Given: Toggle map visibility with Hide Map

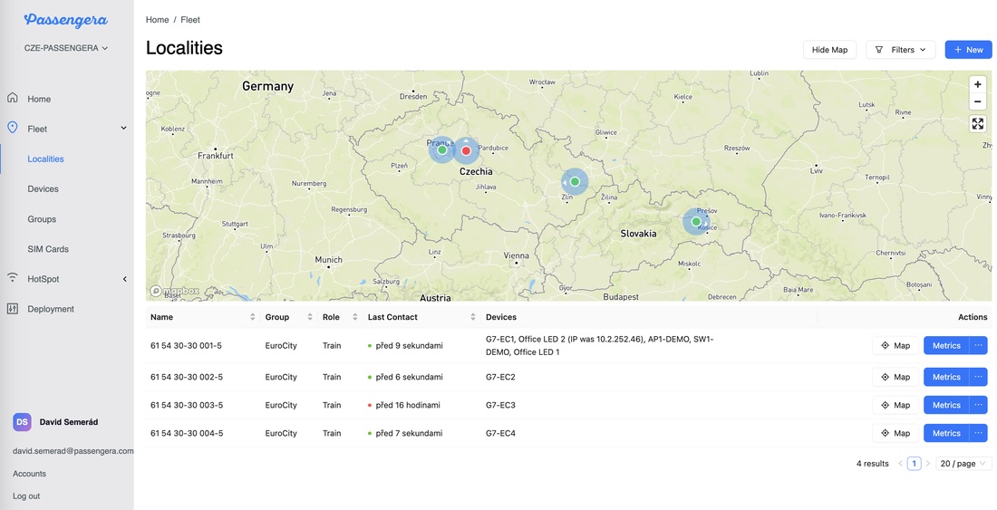Looking at the screenshot, I should (x=828, y=50).
